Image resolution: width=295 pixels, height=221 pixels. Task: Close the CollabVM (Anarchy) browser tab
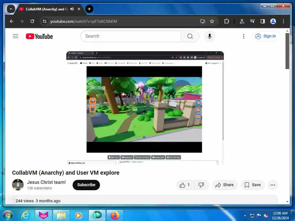79,9
